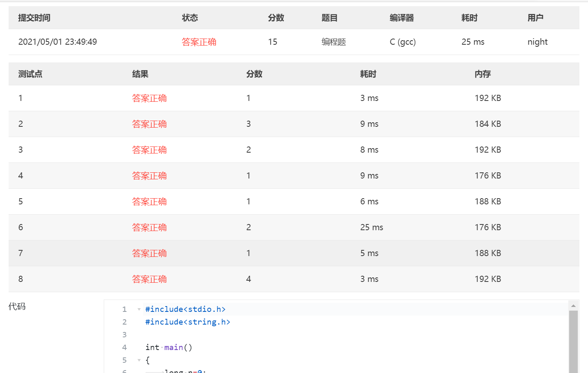Click the 结果 column header
588x373 pixels.
tap(140, 74)
